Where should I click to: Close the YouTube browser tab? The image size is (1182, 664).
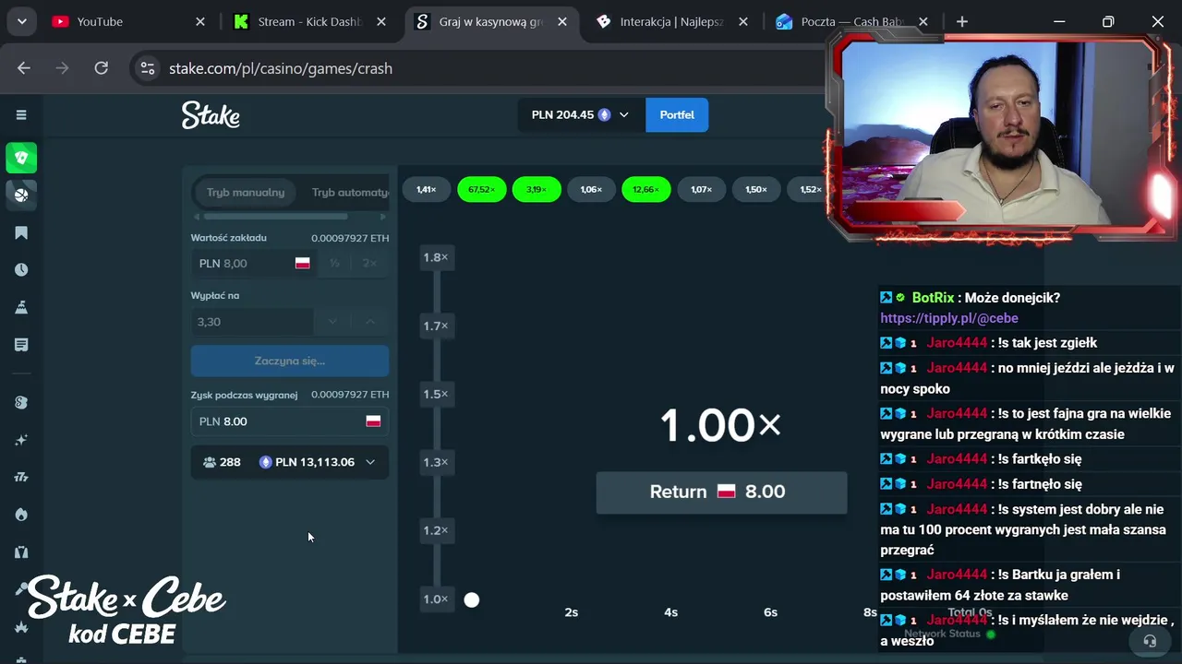coord(200,21)
